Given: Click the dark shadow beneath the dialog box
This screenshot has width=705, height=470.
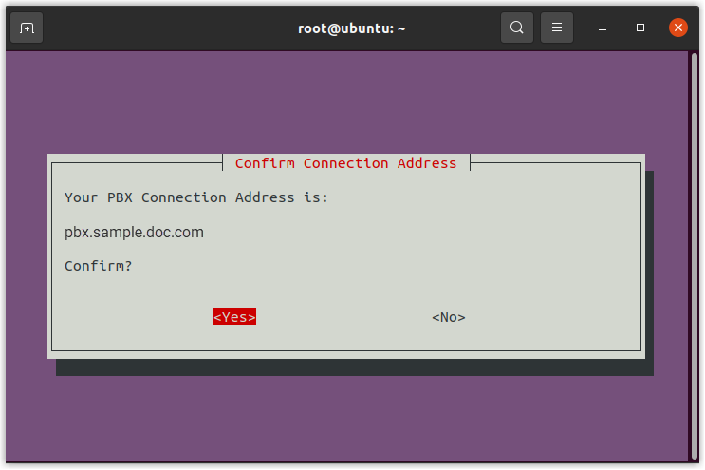Looking at the screenshot, I should [351, 367].
